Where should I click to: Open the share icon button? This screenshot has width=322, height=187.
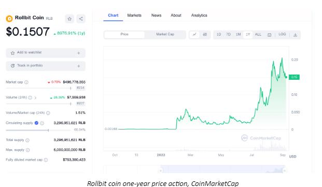coord(81,19)
